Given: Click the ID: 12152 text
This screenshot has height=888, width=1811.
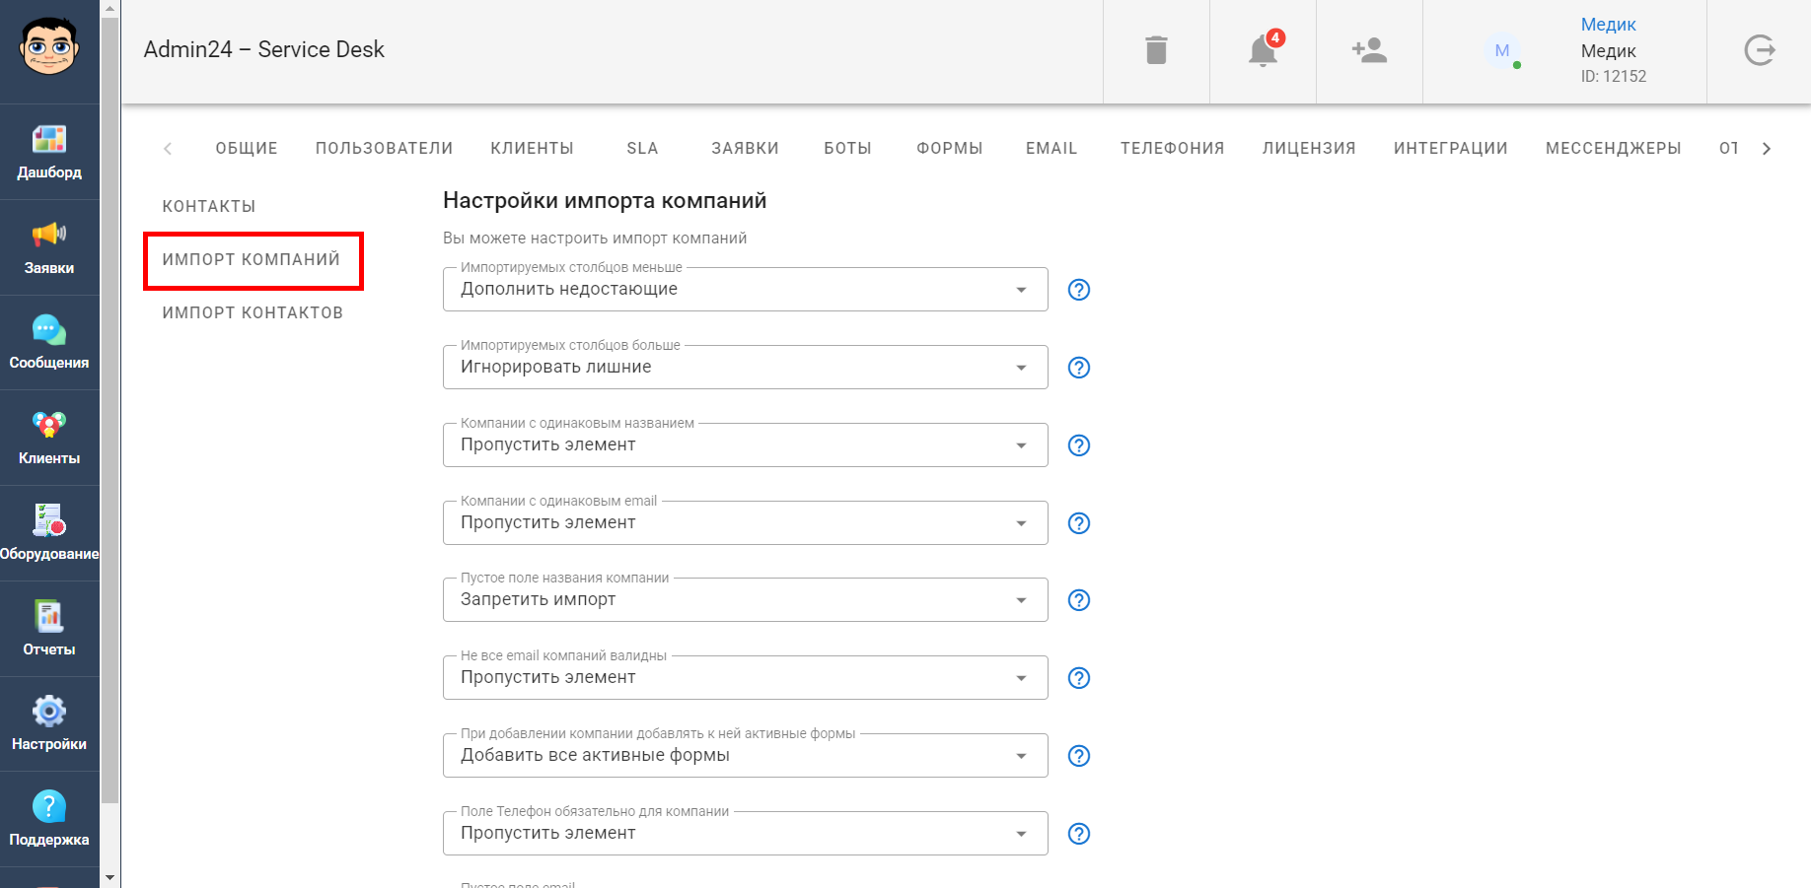Looking at the screenshot, I should [x=1614, y=77].
